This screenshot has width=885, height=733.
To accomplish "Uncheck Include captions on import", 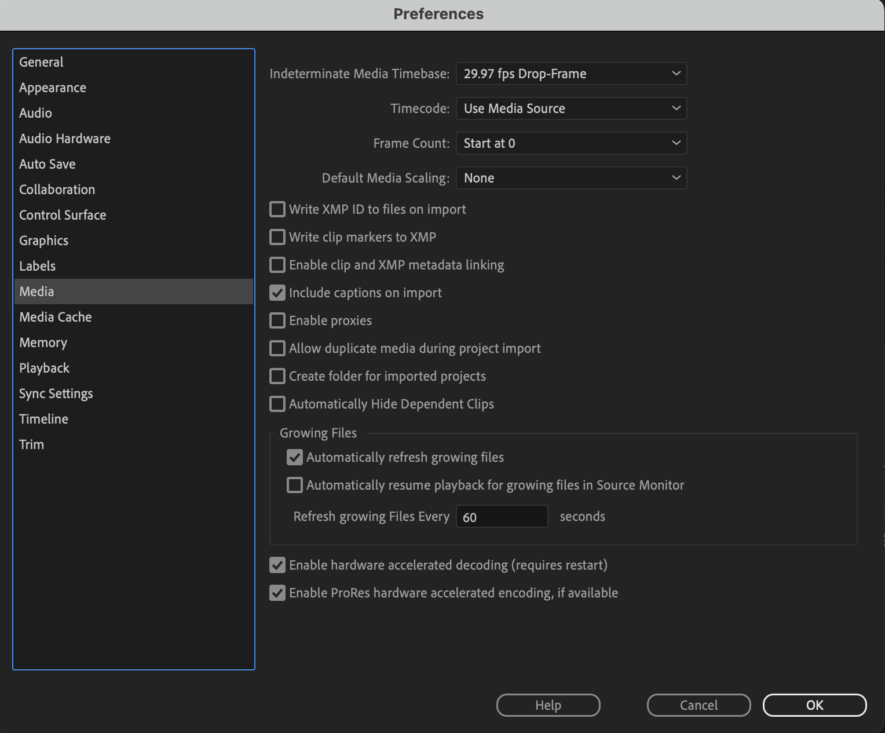I will pos(277,293).
